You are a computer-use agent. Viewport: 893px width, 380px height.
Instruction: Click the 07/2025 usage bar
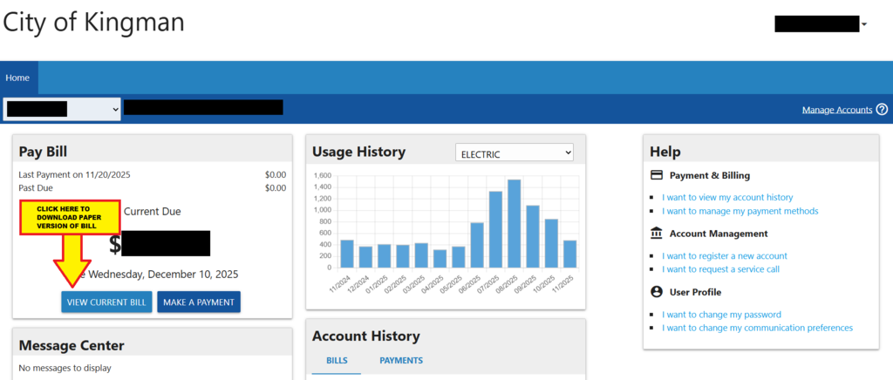tap(495, 229)
